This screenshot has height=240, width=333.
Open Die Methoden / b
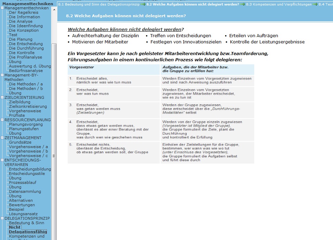click(26, 88)
